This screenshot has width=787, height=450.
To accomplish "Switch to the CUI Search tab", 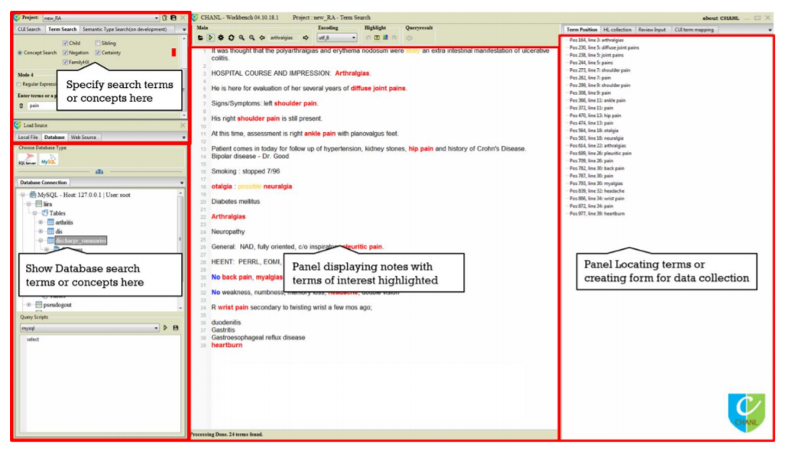I will coord(29,30).
